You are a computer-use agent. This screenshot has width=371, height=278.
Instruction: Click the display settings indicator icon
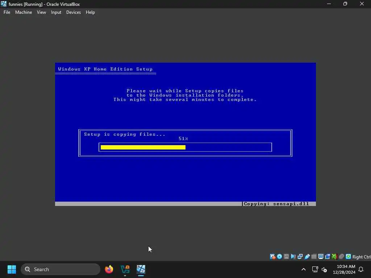coord(321,257)
